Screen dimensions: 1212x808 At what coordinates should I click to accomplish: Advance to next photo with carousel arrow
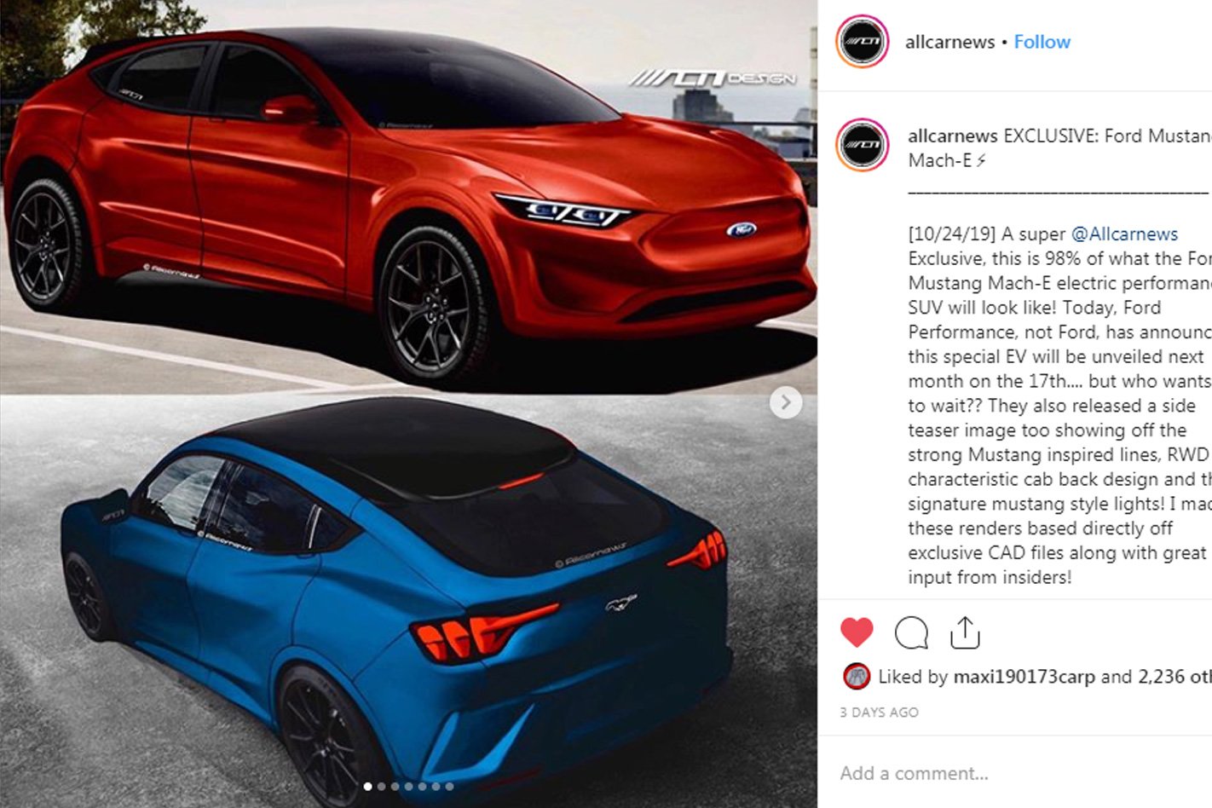tap(786, 402)
